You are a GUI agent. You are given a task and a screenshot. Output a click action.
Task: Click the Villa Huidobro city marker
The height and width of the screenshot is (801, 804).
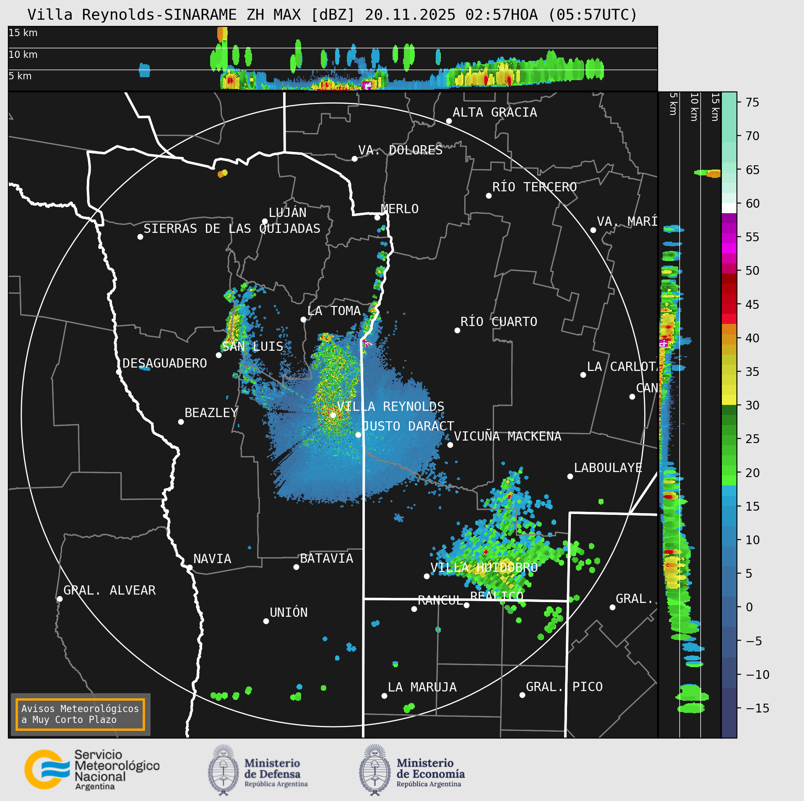pos(427,576)
